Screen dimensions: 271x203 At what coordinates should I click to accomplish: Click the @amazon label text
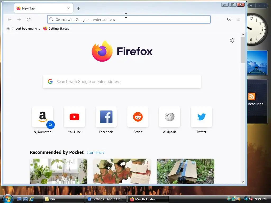44,132
